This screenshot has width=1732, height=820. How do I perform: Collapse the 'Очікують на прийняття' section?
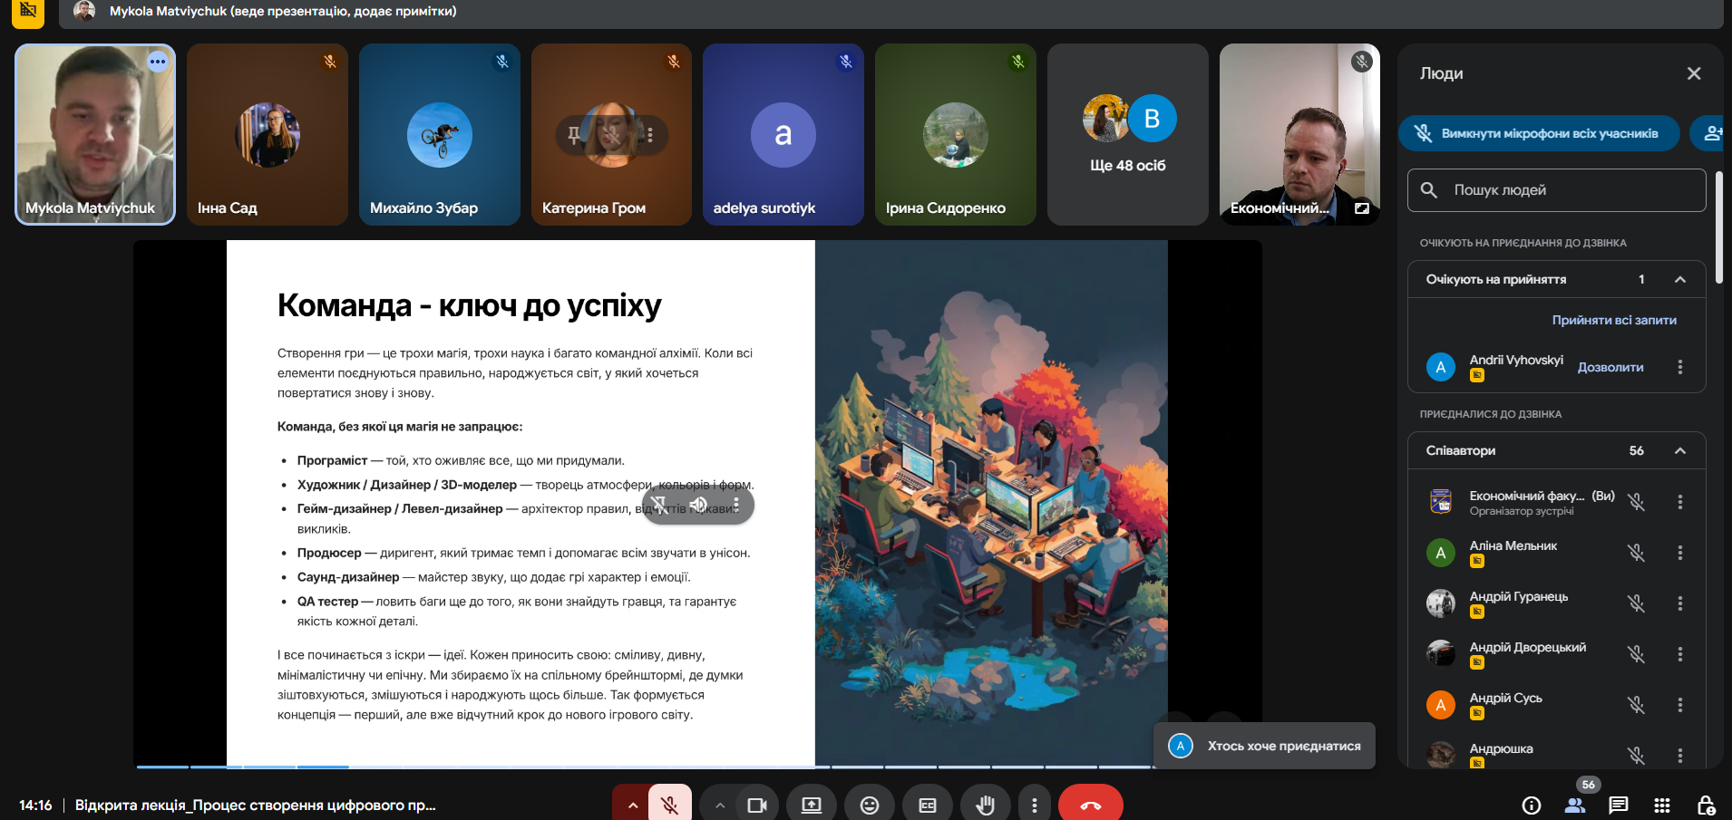click(1680, 279)
